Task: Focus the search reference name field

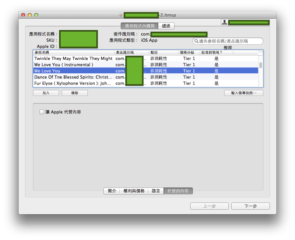Action: pos(230,41)
